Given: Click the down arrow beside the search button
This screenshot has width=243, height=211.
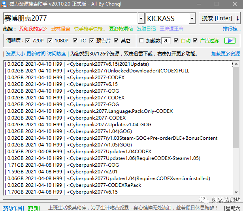Looking at the screenshot, I should pos(238,18).
